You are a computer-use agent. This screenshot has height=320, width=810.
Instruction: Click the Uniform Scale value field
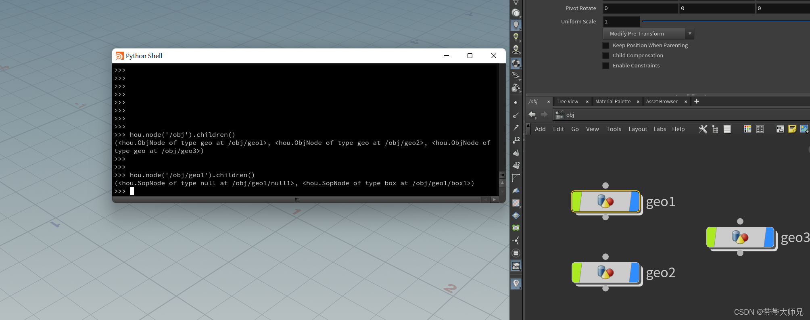click(x=621, y=21)
